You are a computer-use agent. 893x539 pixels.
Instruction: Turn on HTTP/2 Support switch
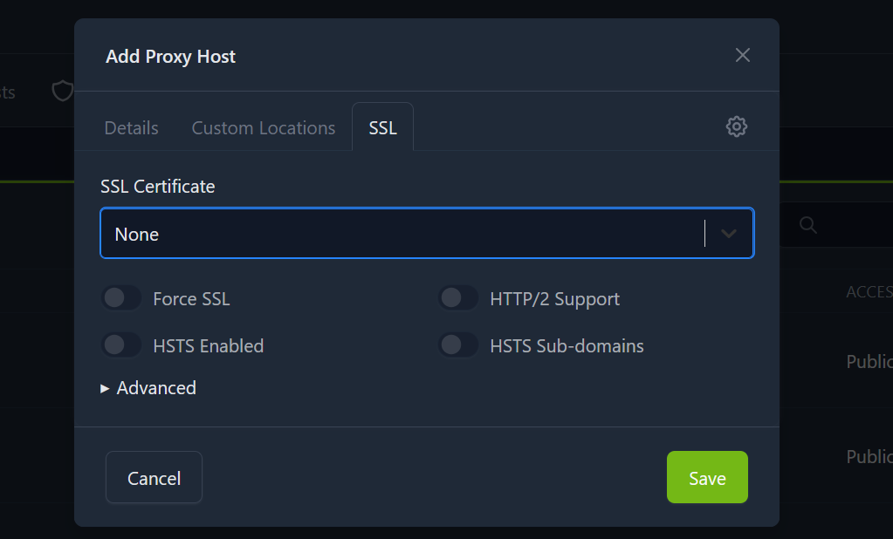(458, 297)
